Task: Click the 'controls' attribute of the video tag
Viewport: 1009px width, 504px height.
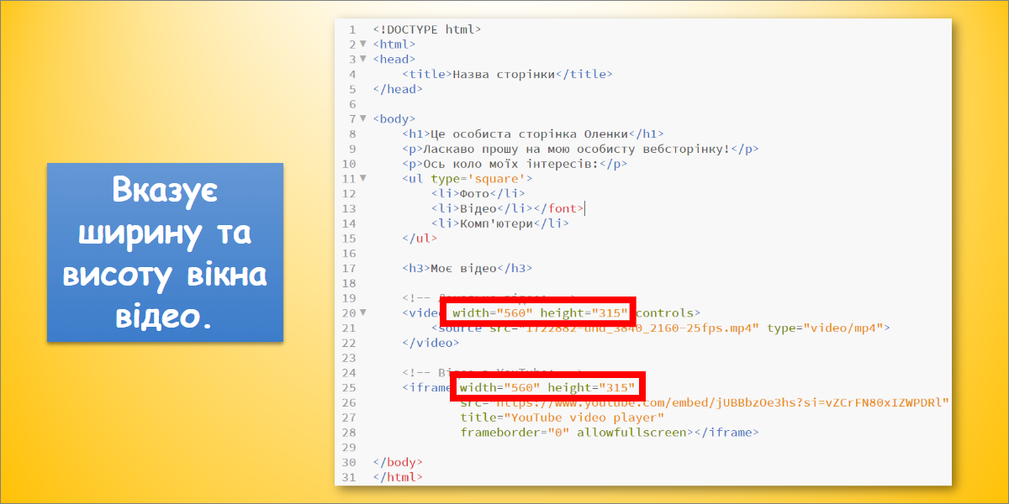Action: 668,313
